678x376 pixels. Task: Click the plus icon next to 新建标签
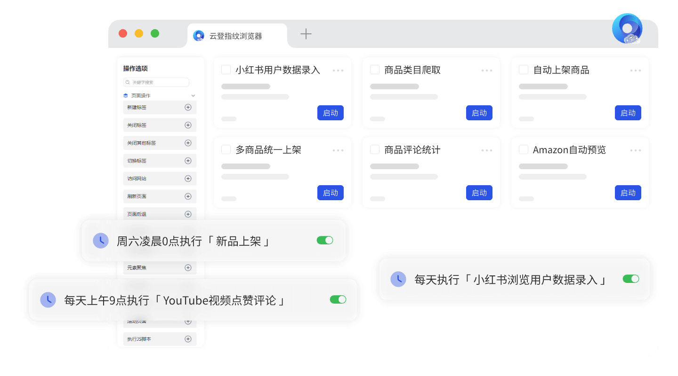[188, 107]
